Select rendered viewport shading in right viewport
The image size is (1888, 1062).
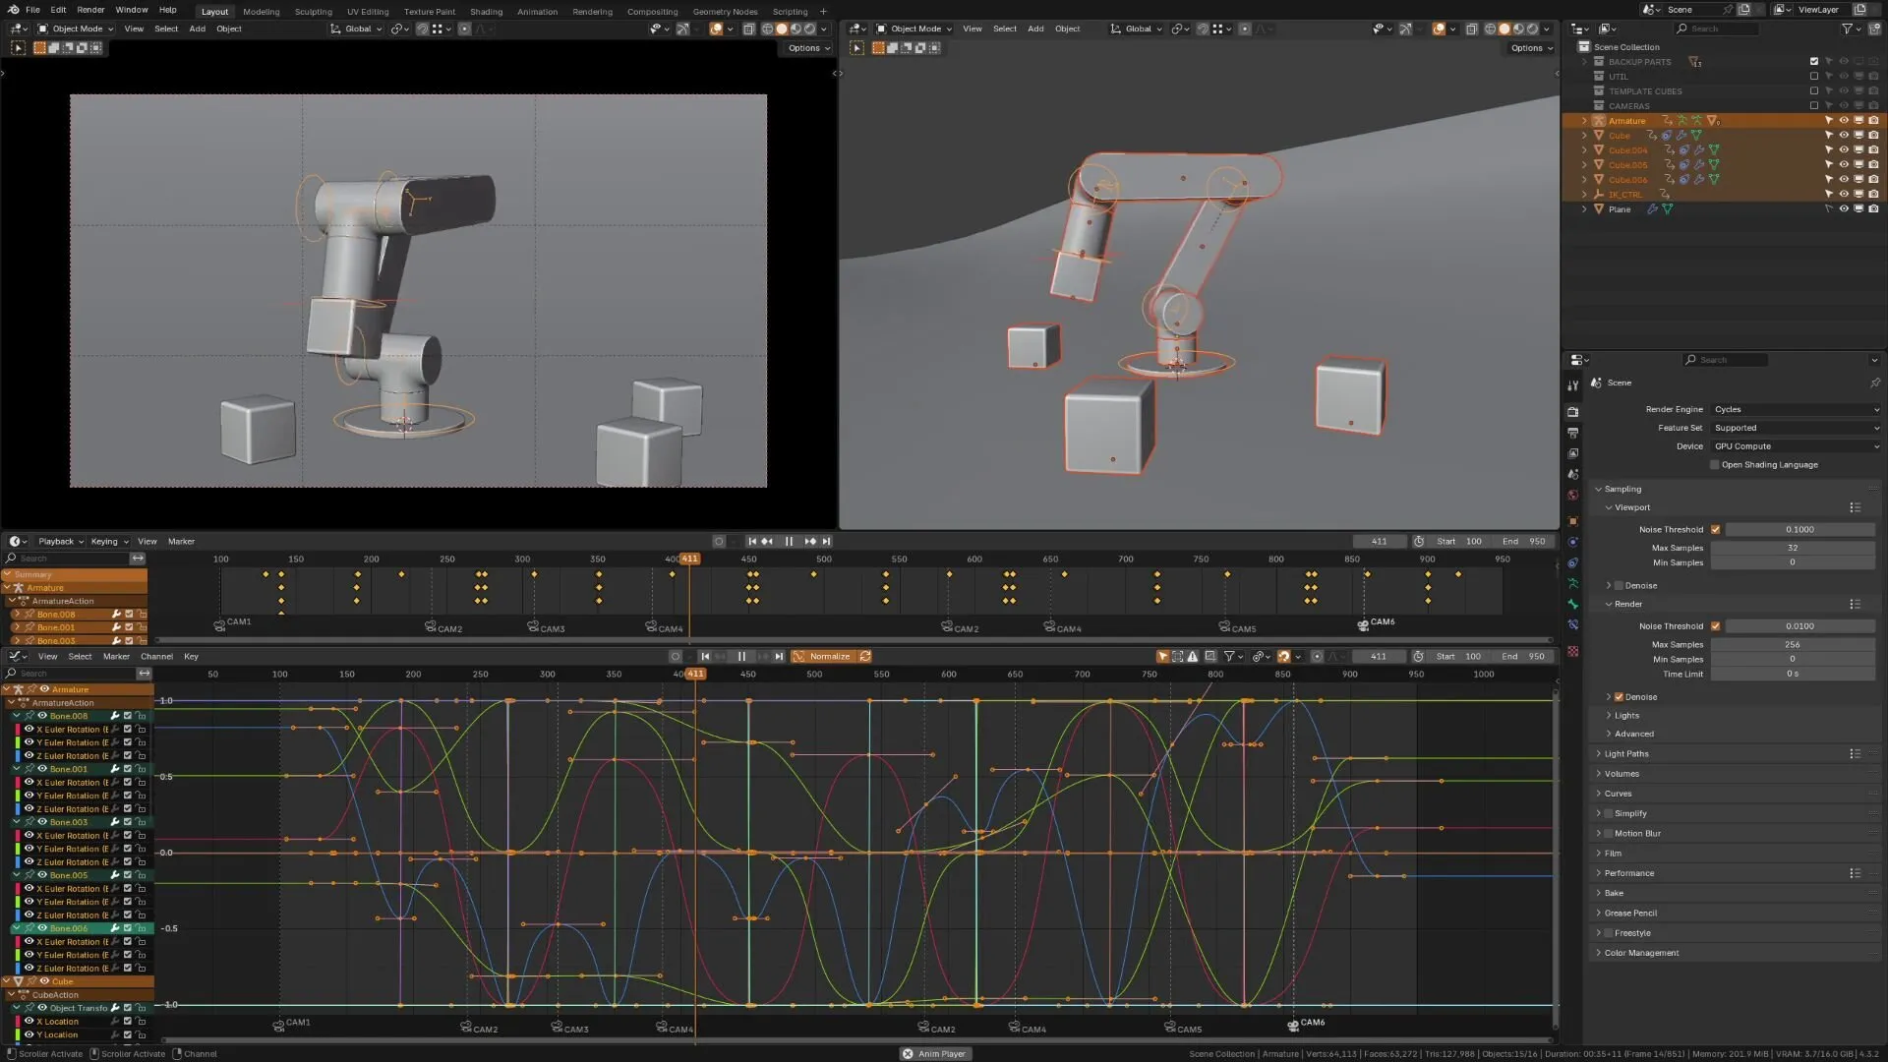1531,29
